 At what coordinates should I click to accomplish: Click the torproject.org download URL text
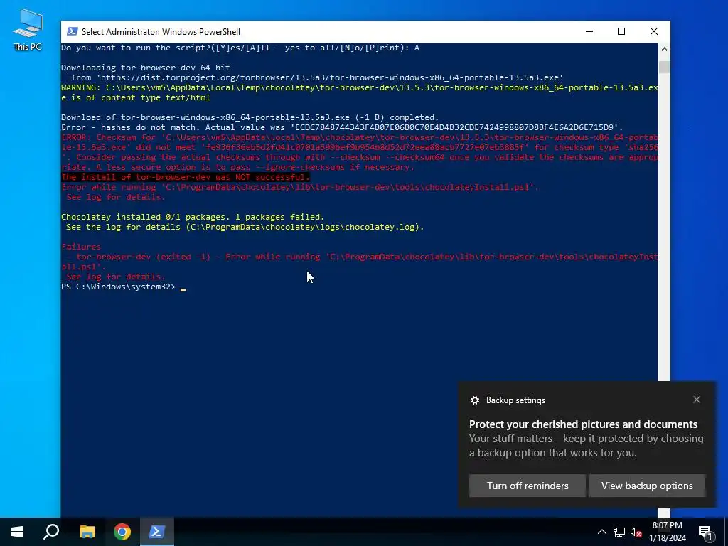[x=330, y=77]
